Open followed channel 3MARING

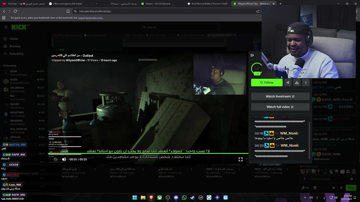[x=24, y=122]
